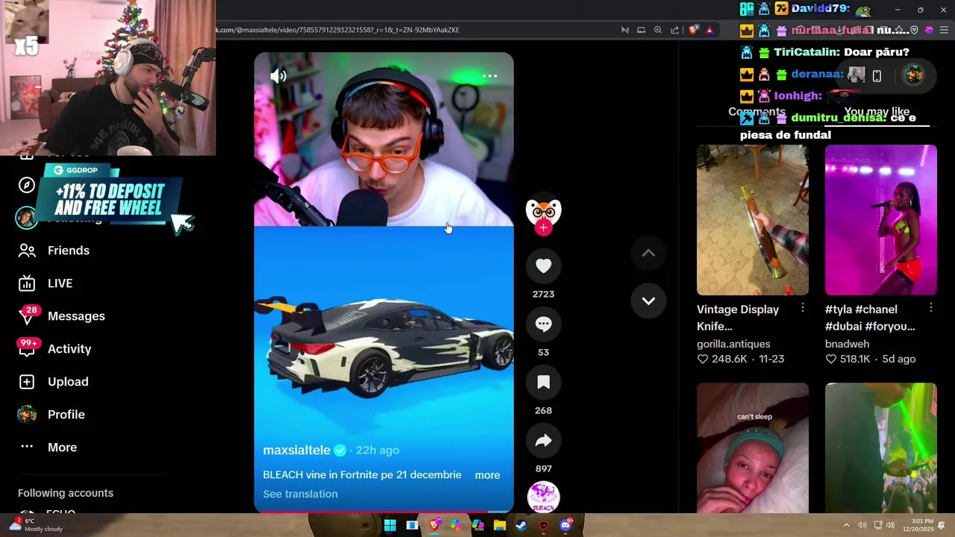Click the share page icon in address bar
Screen dimensions: 955x537
tap(675, 30)
